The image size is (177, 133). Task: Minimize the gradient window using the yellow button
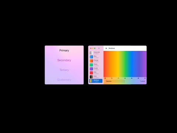[93, 48]
